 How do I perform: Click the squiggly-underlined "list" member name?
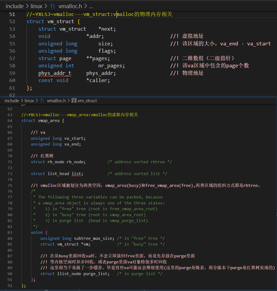coord(76,173)
